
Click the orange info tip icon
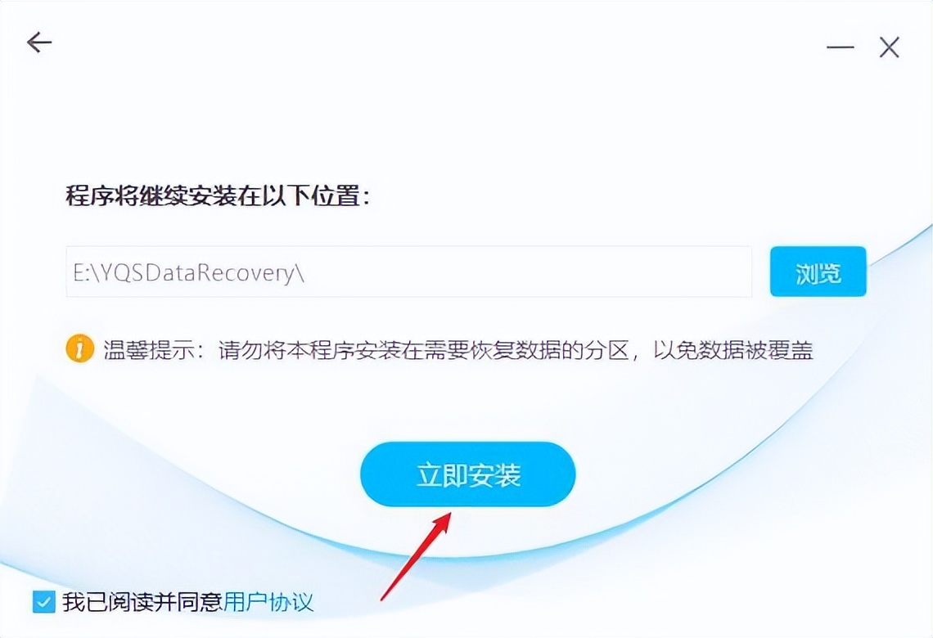pyautogui.click(x=79, y=348)
